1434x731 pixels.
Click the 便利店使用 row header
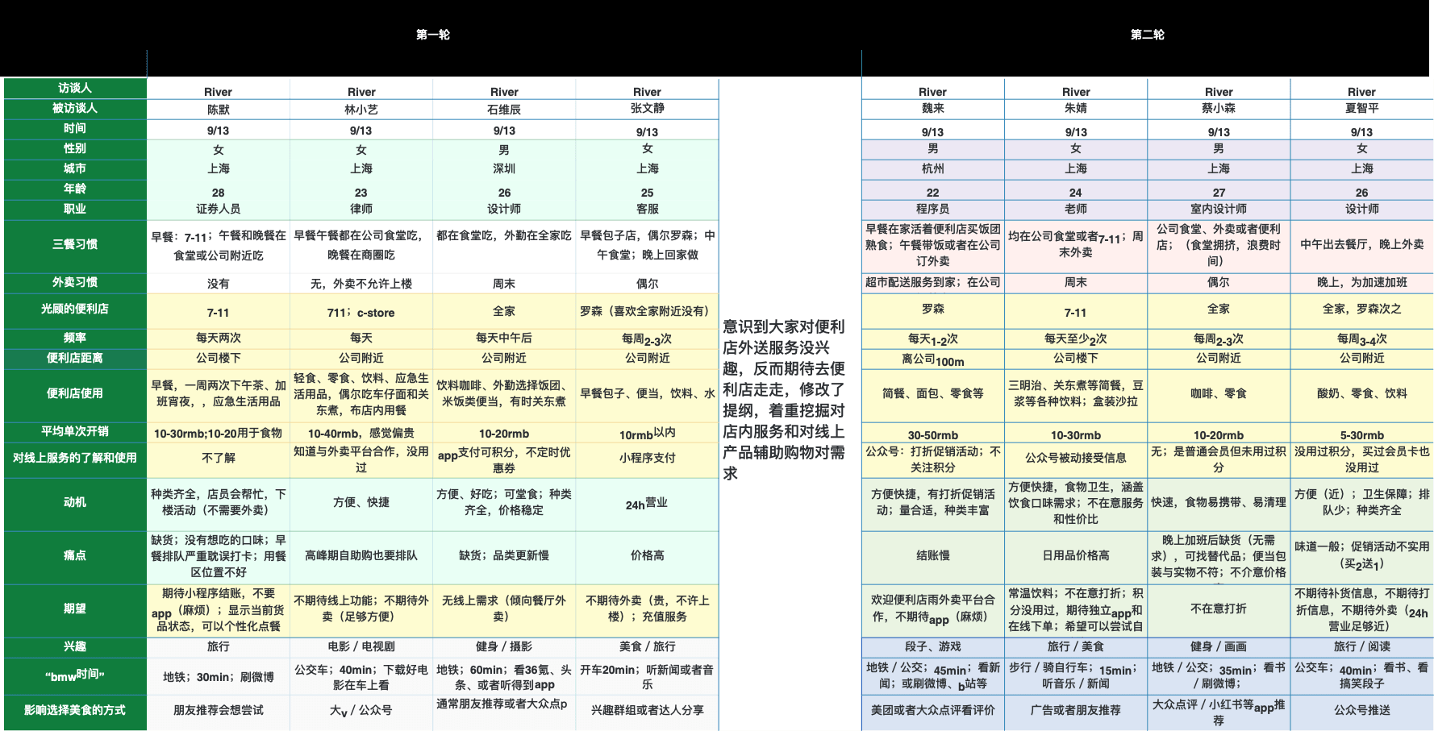(75, 394)
